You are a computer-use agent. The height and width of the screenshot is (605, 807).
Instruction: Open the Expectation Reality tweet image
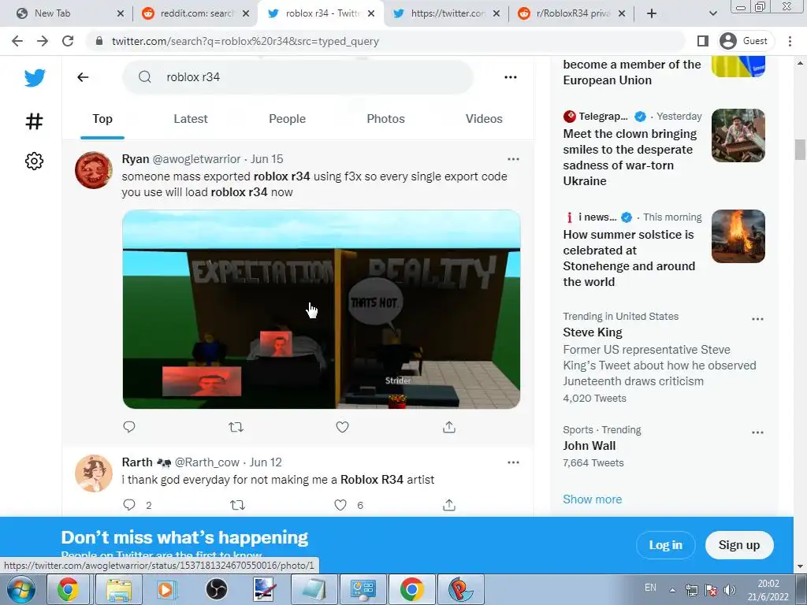(322, 309)
